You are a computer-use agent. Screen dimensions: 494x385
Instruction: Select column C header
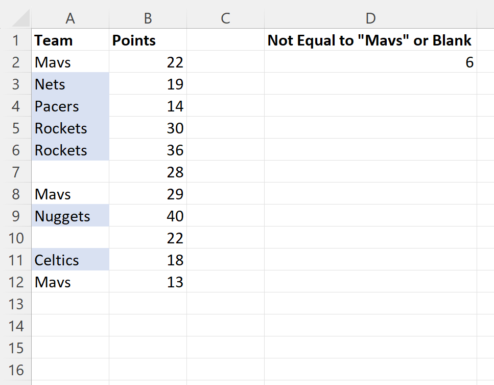225,18
